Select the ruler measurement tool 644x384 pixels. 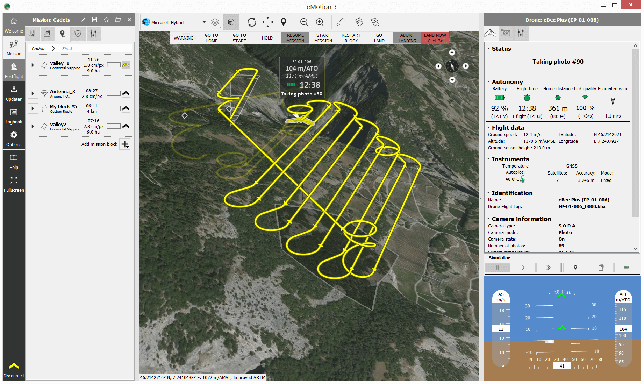point(340,22)
